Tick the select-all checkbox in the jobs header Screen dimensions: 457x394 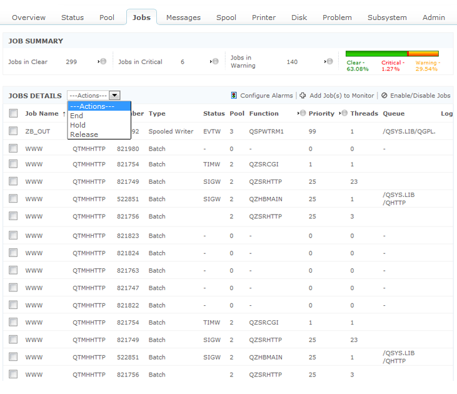point(13,114)
